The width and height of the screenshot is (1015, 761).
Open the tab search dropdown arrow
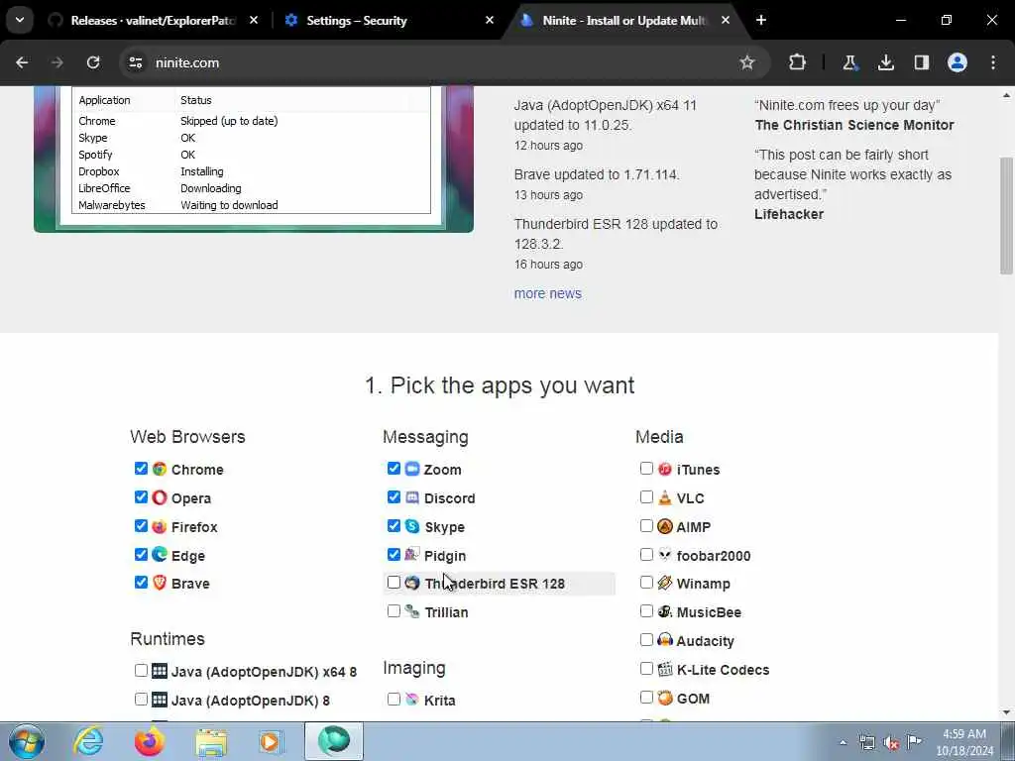tap(20, 20)
